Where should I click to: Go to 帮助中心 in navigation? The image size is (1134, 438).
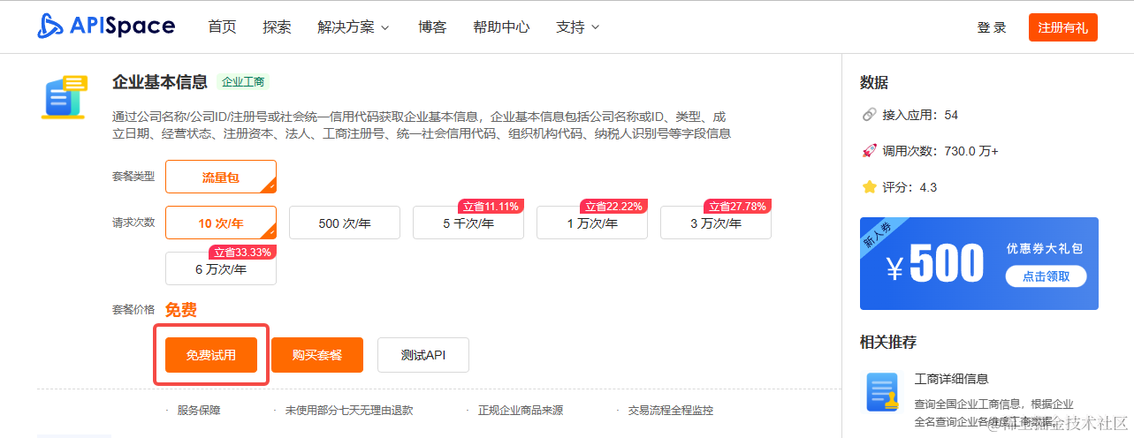click(x=501, y=27)
